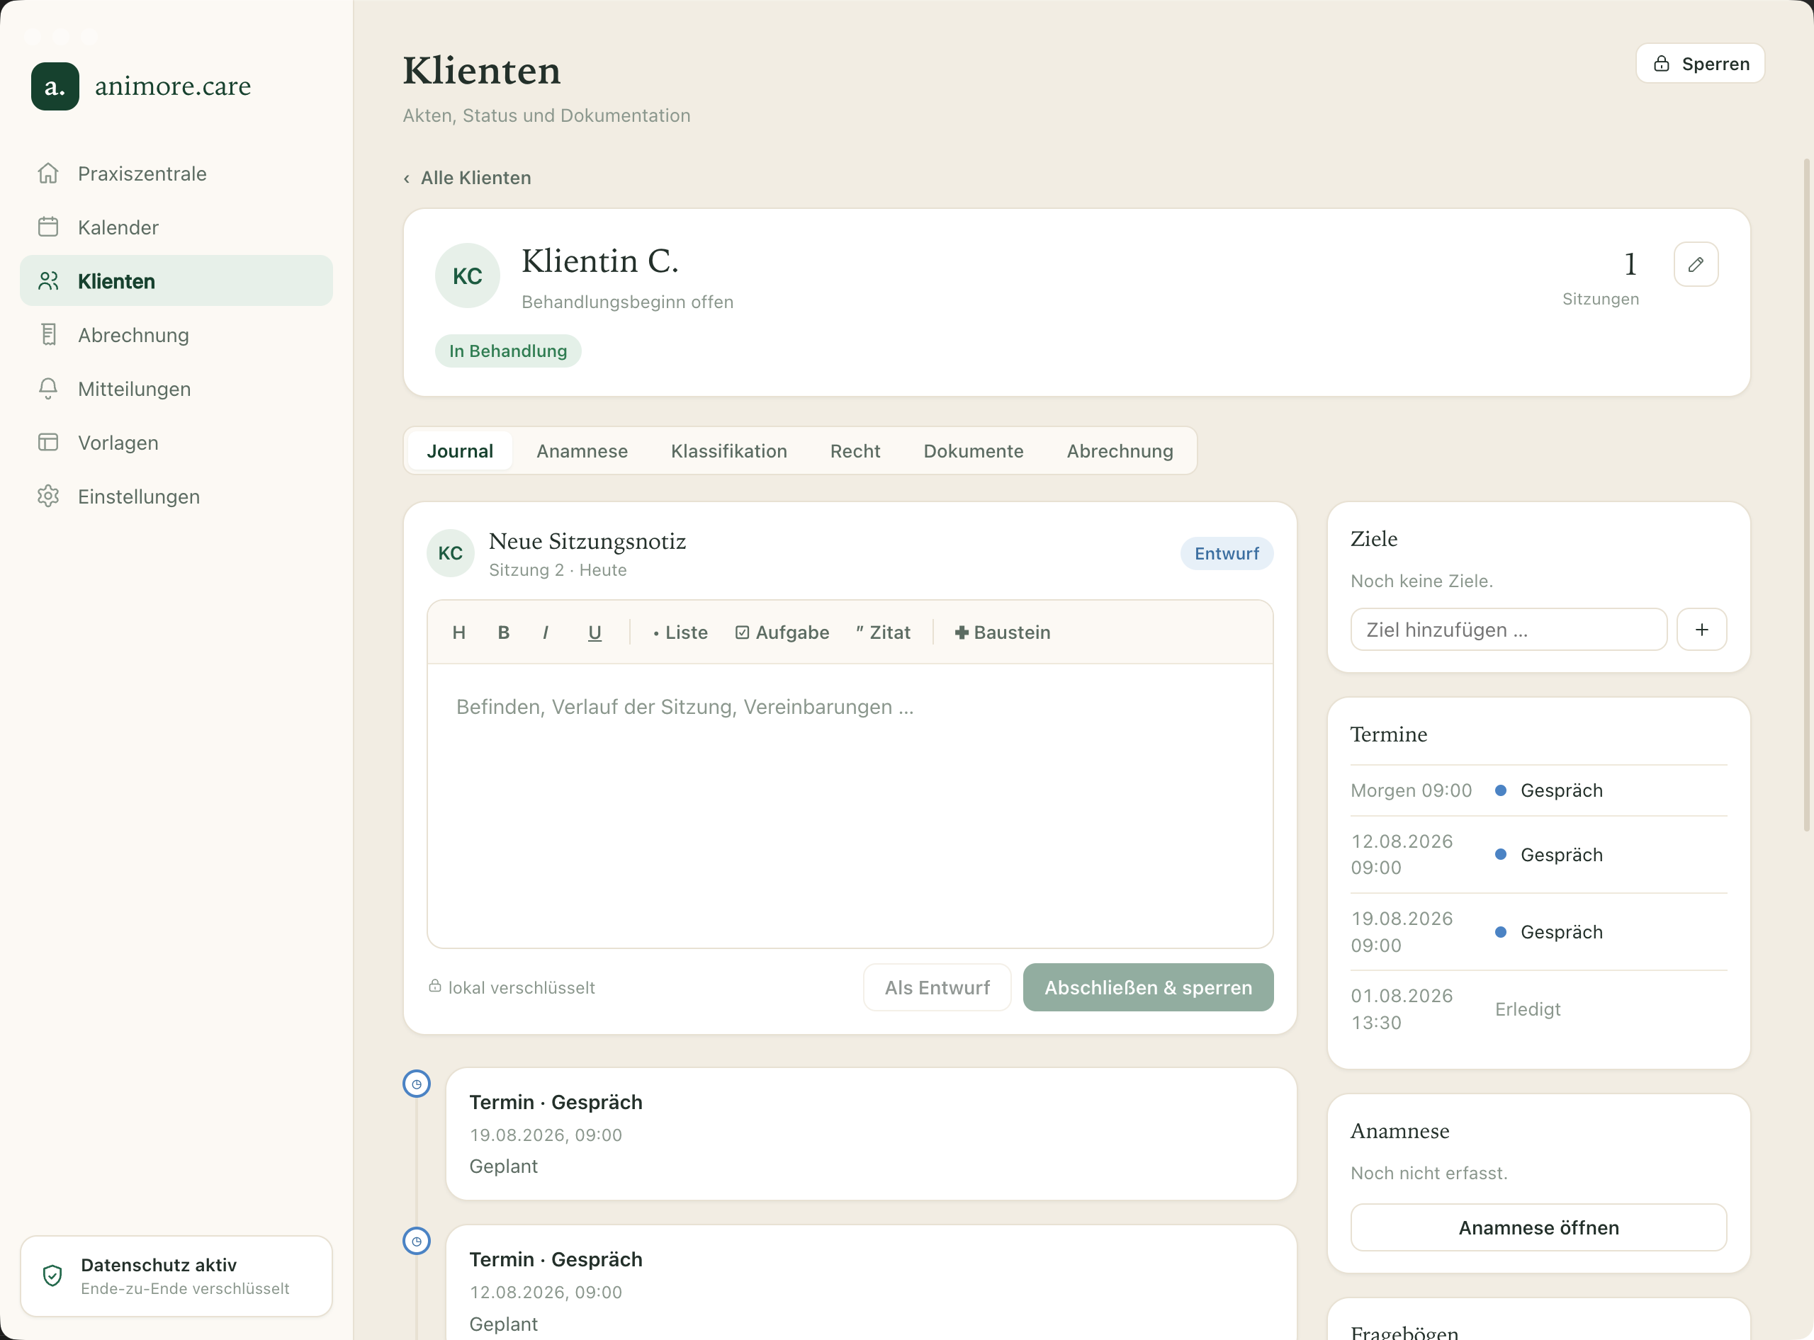Click Abschließen & sperren button
This screenshot has width=1814, height=1340.
[1149, 987]
